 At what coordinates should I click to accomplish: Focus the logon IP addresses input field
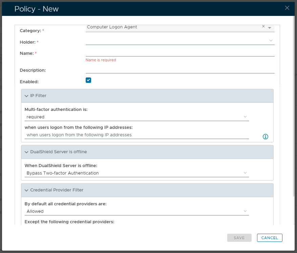coord(137,135)
